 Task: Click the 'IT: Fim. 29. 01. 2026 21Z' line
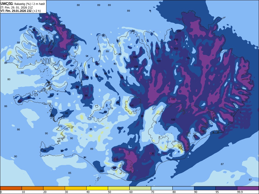pos(17,8)
